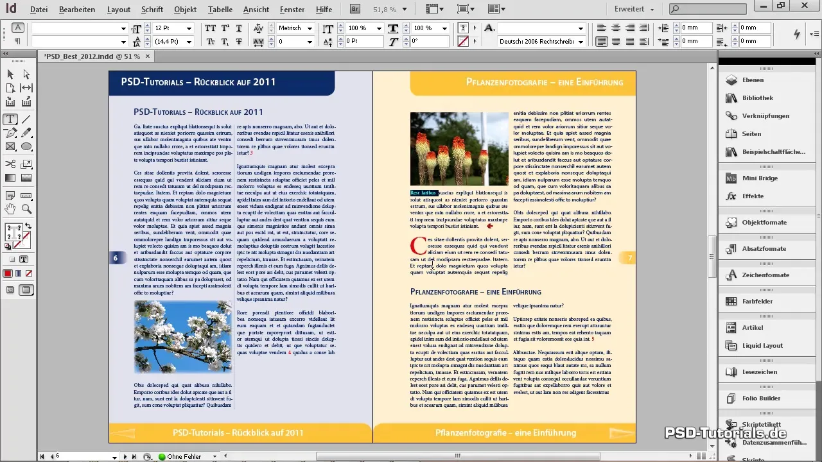Select the Gap tool
Image resolution: width=822 pixels, height=462 pixels.
(26, 88)
